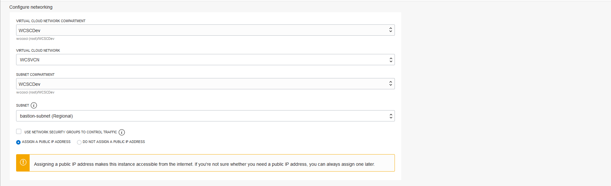Screen dimensions: 611x186
Task: Click the info icon beside the Subnet label
Action: 34,105
